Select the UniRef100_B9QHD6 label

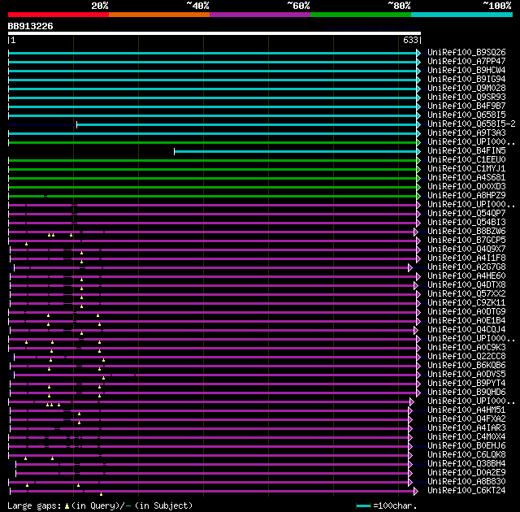click(x=466, y=393)
